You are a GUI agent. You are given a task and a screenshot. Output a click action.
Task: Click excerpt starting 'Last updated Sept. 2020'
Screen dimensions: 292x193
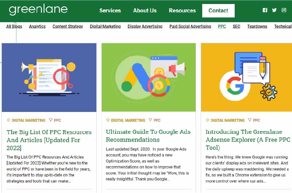tap(147, 164)
